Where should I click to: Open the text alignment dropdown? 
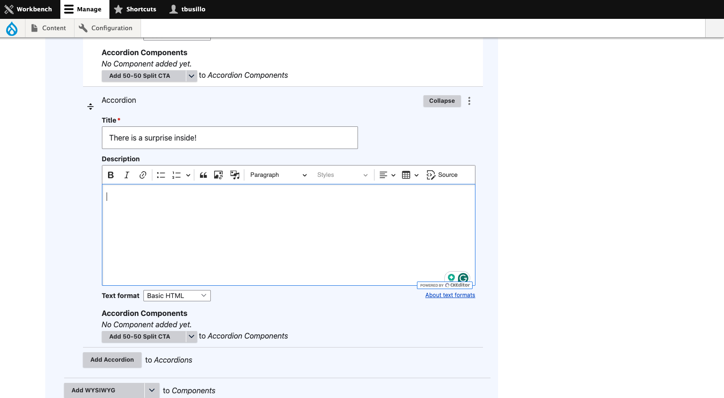(x=387, y=175)
